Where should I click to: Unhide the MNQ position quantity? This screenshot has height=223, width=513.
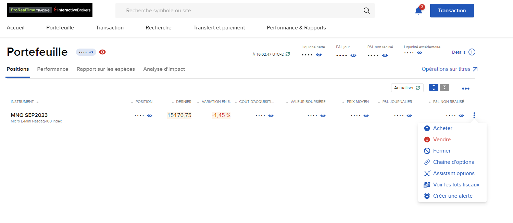point(150,116)
